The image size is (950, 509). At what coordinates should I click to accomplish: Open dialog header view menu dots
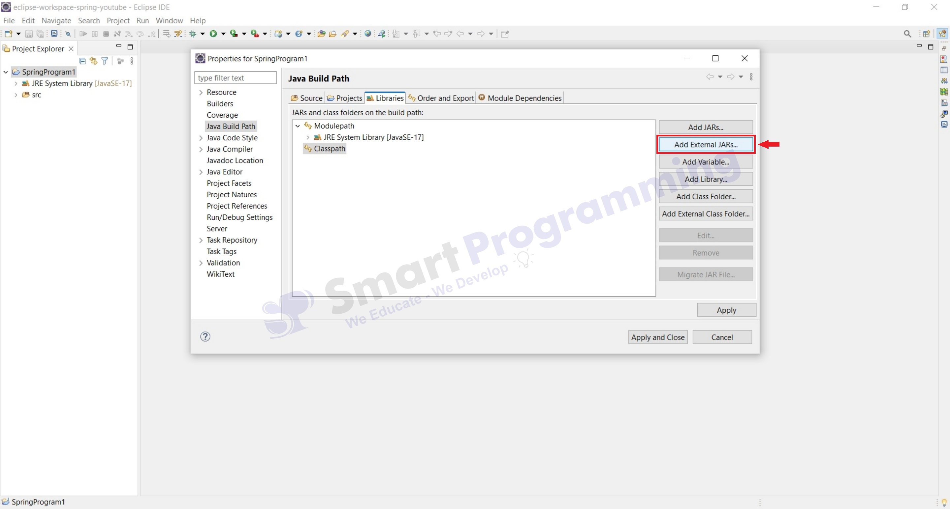pos(751,77)
